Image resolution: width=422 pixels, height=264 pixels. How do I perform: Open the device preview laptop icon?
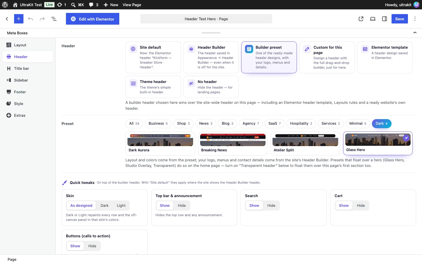pos(373,19)
